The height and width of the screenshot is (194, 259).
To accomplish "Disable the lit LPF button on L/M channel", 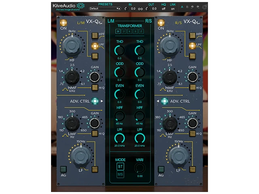I will pos(95,46).
